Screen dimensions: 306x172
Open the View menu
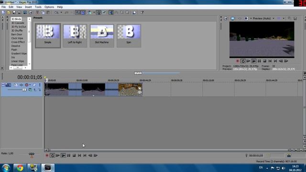(x=19, y=7)
